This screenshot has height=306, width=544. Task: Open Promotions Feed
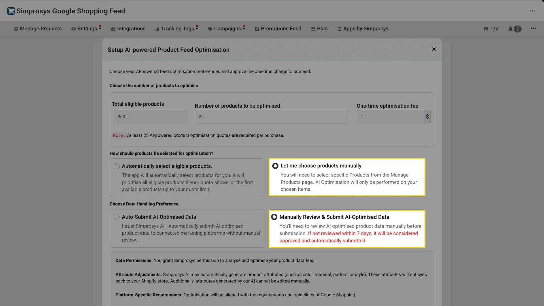pos(278,29)
